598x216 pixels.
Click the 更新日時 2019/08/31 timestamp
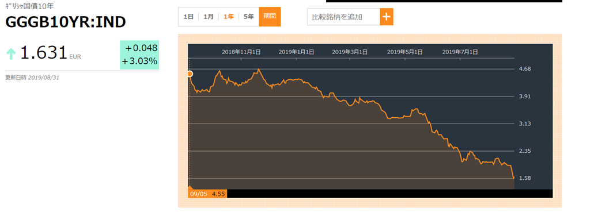[32, 78]
